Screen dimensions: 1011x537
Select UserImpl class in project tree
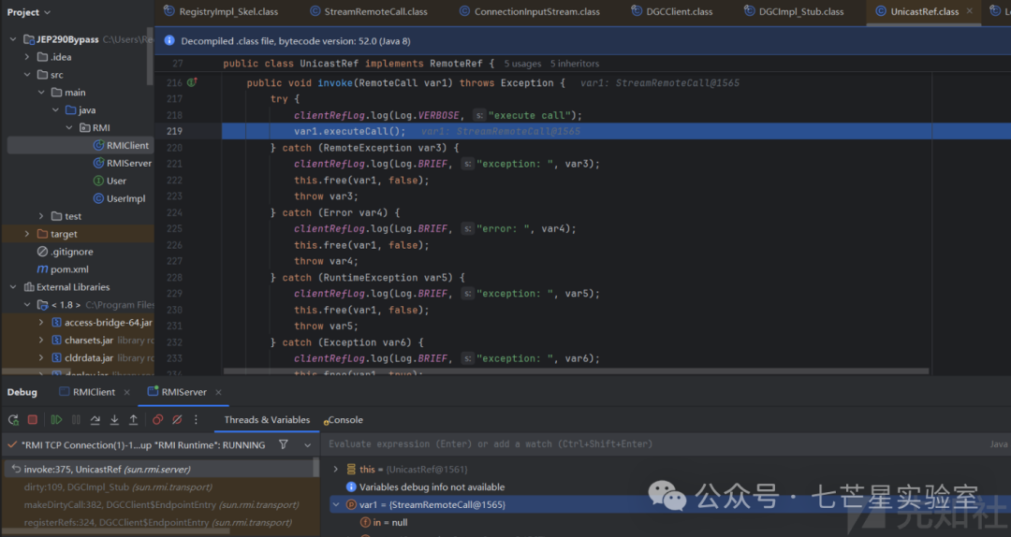pos(119,198)
